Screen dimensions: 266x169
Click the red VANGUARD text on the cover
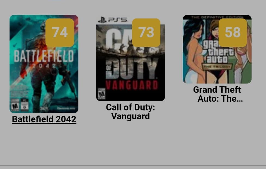pos(132,85)
